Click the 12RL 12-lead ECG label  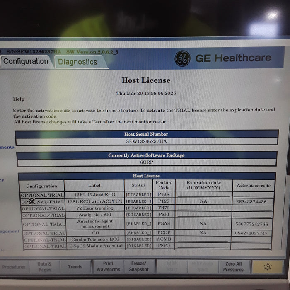pyautogui.click(x=94, y=195)
